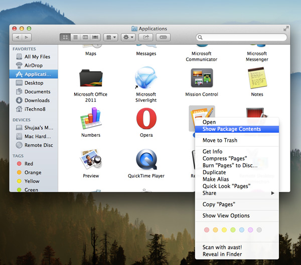The image size is (301, 265).
Task: Choose Reveal in Finder
Action: coord(237,254)
